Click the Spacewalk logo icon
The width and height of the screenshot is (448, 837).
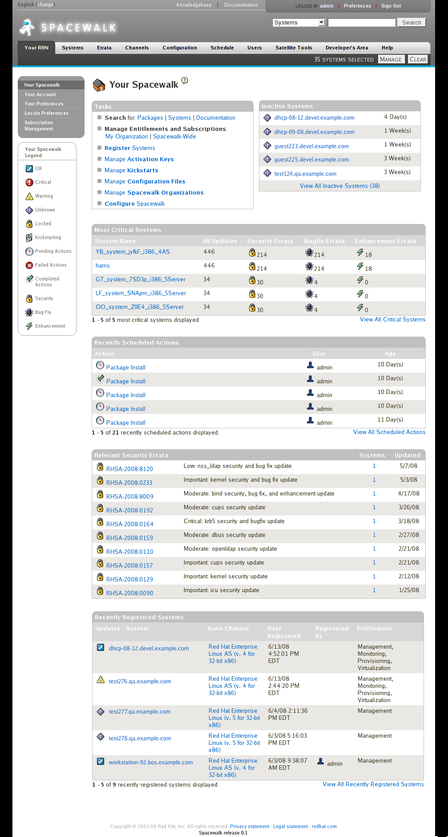pyautogui.click(x=27, y=28)
